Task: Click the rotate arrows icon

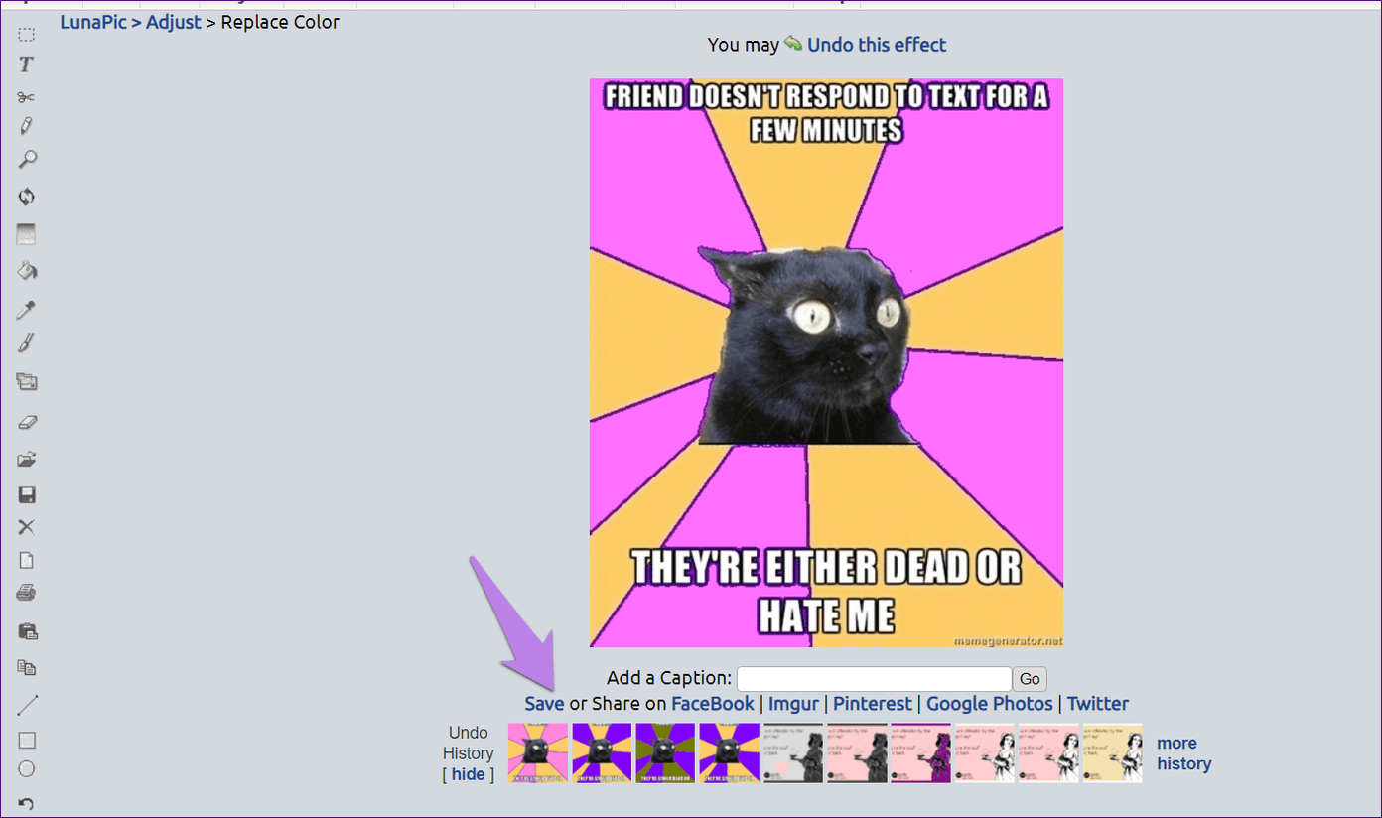Action: [27, 197]
